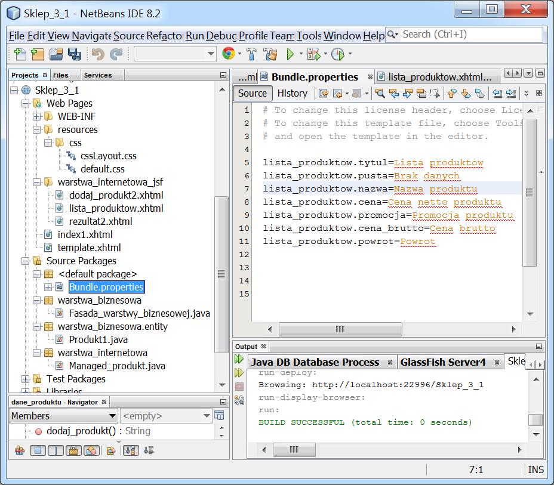Close the Bundle.properties editor tab

[370, 76]
